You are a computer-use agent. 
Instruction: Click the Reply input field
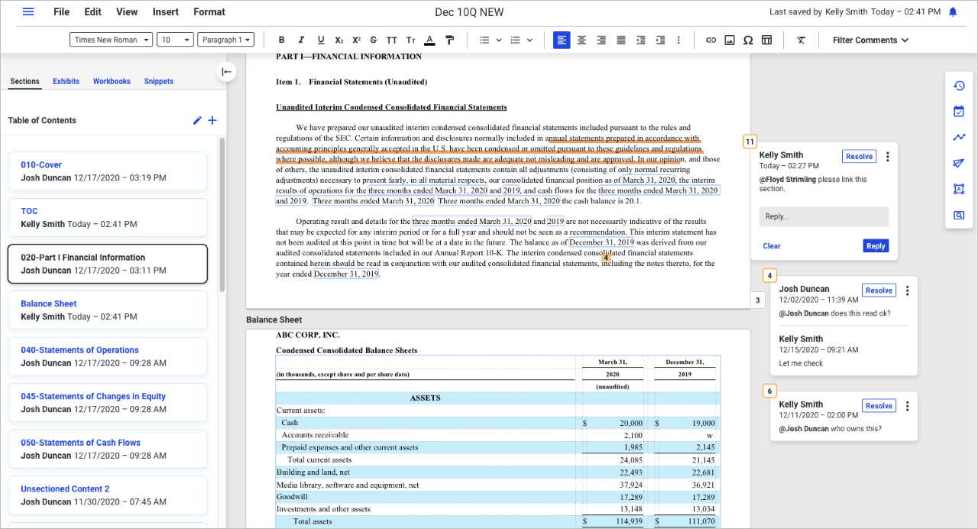(824, 216)
